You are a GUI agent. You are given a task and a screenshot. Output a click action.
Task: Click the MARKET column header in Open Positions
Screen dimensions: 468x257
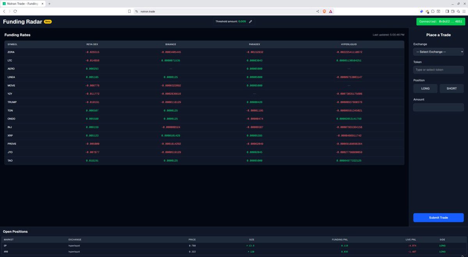coord(9,239)
